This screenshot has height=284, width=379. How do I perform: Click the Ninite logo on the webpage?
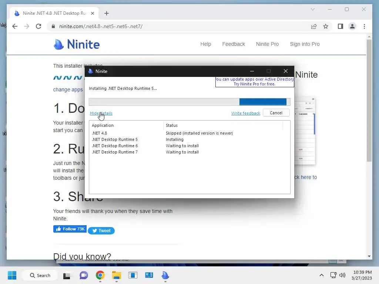pos(76,44)
